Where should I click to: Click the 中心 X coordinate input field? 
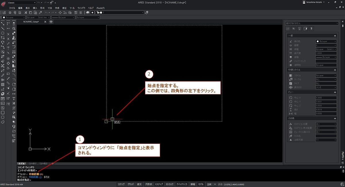(x=326, y=98)
